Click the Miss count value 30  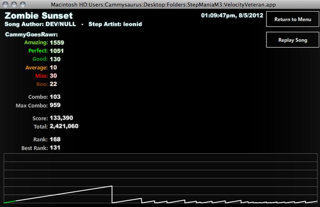pyautogui.click(x=53, y=76)
